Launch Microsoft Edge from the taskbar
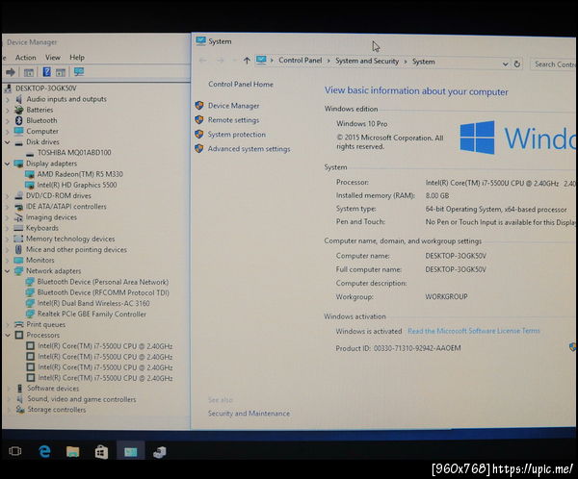This screenshot has width=578, height=479. 44,451
